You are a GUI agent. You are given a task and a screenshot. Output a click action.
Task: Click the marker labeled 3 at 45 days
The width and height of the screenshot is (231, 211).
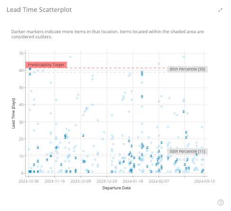coord(142,97)
